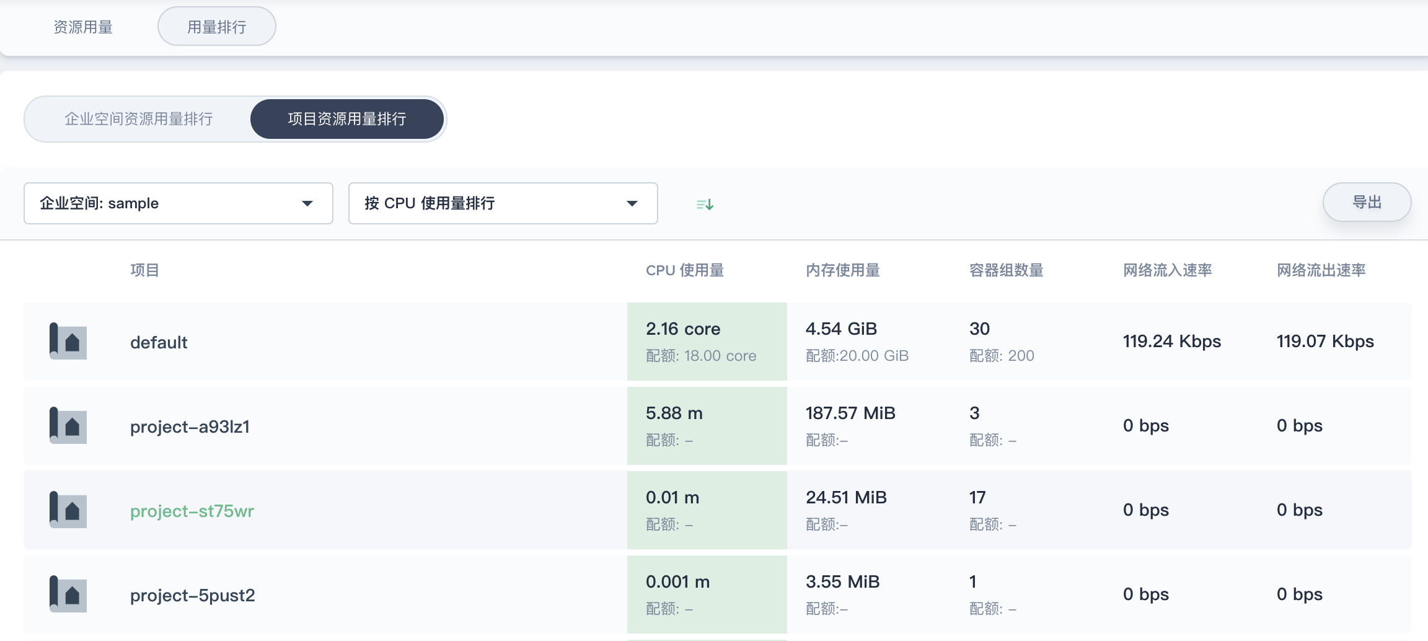This screenshot has width=1428, height=641.
Task: Click the 导出 export button
Action: 1367,202
